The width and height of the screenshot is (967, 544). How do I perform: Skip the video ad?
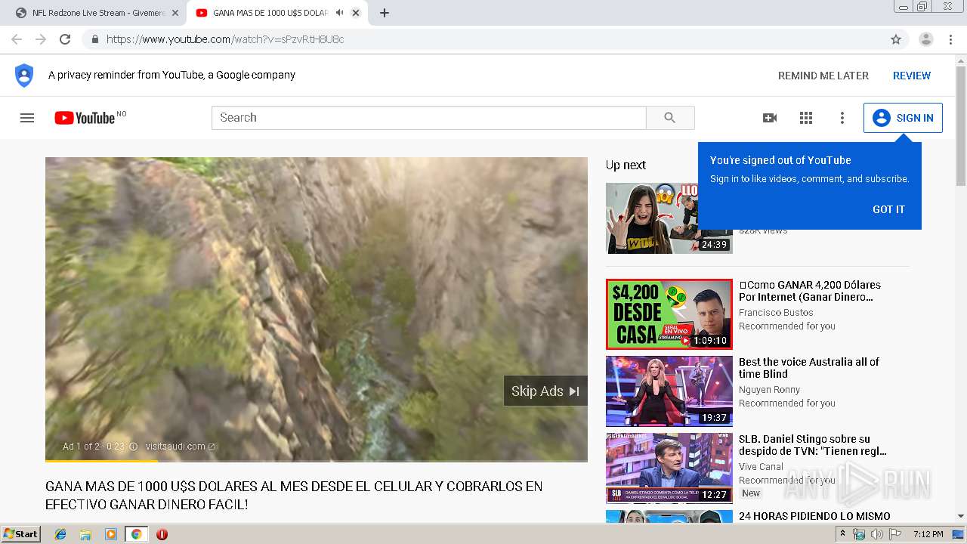tap(545, 391)
